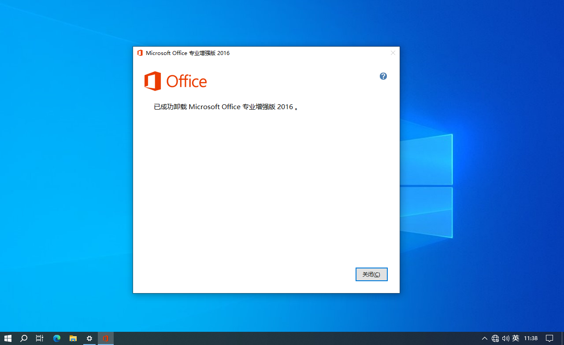The width and height of the screenshot is (564, 345).
Task: Open the volume speaker control
Action: 505,338
